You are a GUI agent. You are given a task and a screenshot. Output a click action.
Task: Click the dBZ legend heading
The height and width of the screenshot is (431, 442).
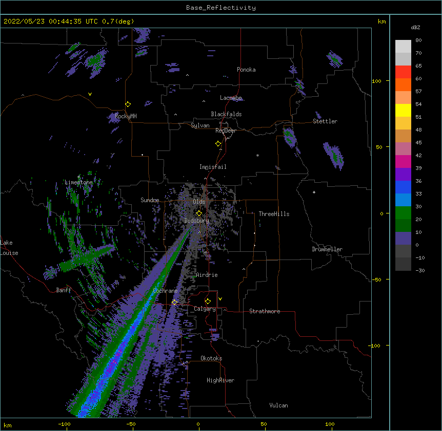click(x=415, y=27)
